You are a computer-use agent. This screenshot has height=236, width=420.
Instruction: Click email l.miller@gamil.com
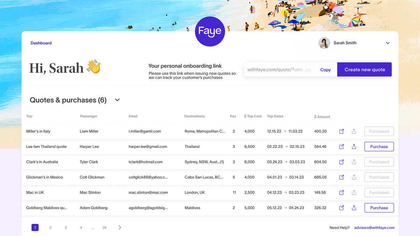145,131
